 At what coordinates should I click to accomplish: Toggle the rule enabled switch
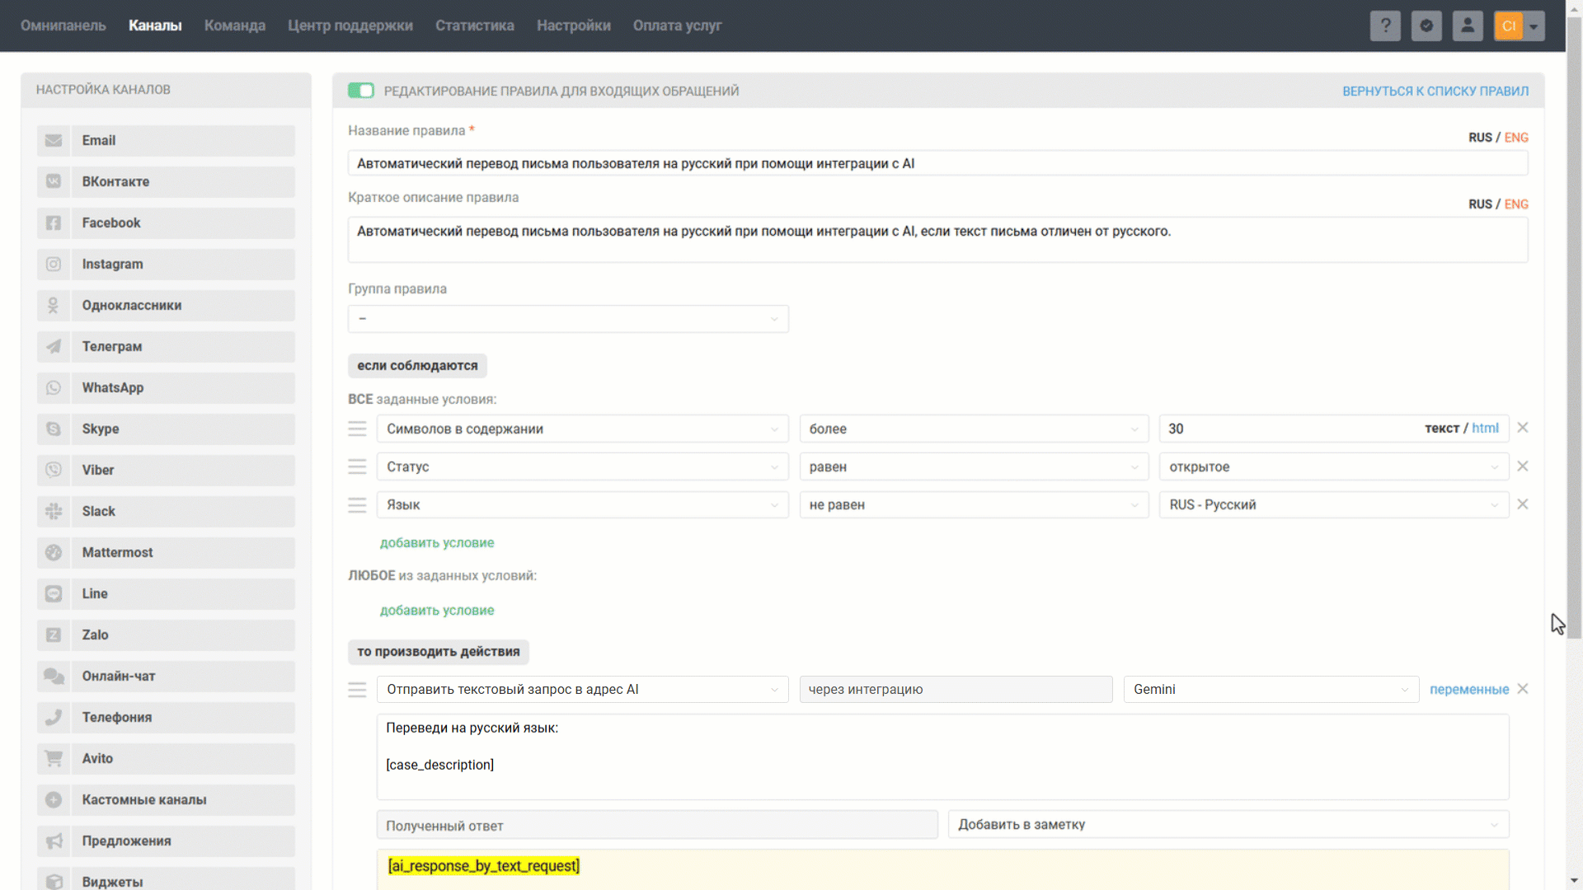click(x=360, y=91)
